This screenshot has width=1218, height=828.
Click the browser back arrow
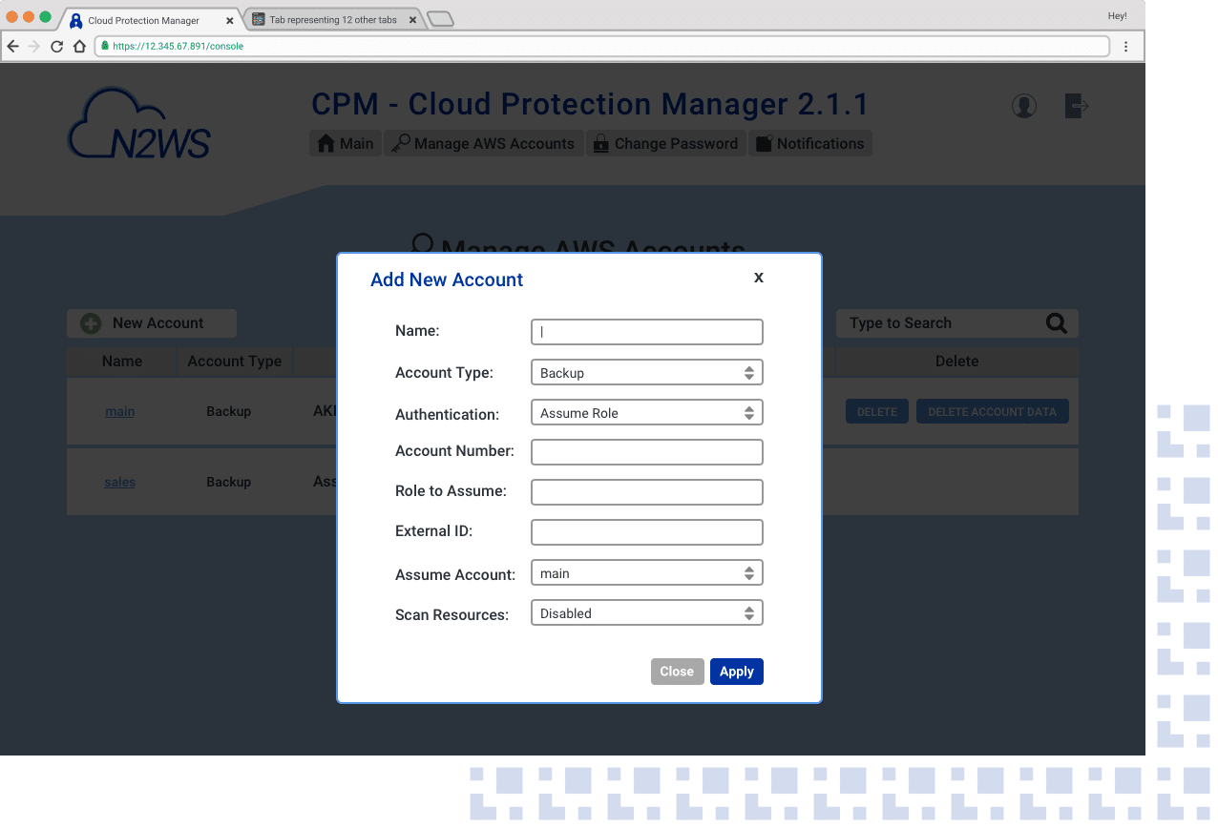pyautogui.click(x=12, y=46)
